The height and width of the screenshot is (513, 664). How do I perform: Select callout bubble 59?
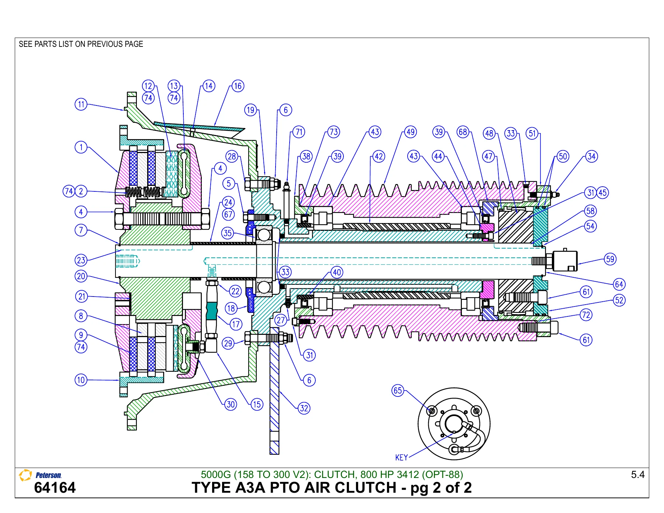610,259
